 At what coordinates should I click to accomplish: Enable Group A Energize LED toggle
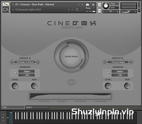point(16,73)
